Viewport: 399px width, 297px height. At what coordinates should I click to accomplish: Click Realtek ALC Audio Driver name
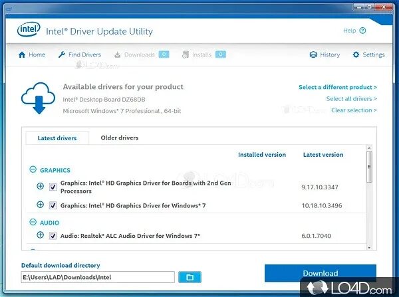(x=130, y=236)
